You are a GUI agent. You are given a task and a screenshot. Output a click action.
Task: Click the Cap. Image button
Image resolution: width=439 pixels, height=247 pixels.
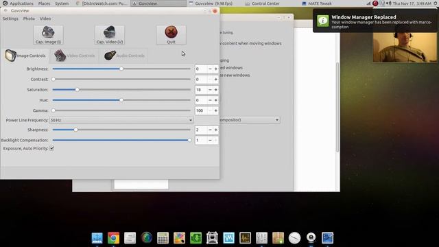[48, 35]
